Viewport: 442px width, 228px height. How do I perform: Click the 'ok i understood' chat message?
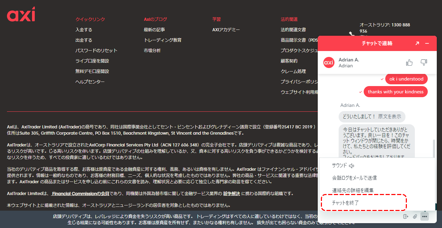click(x=407, y=79)
